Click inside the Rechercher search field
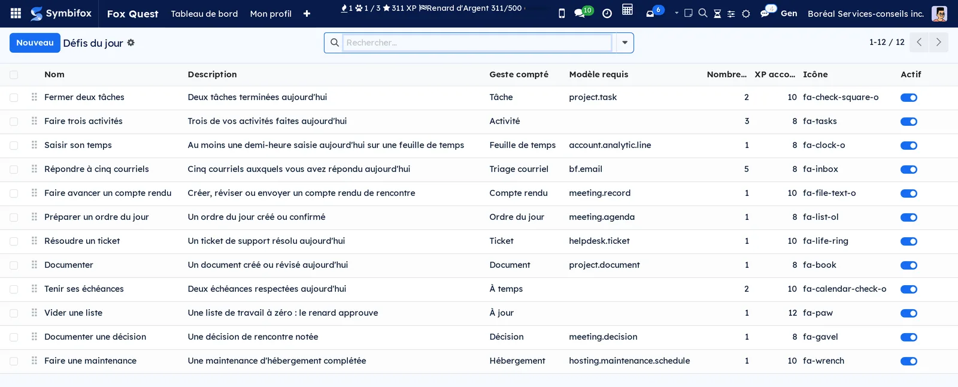This screenshot has width=958, height=387. (x=477, y=43)
